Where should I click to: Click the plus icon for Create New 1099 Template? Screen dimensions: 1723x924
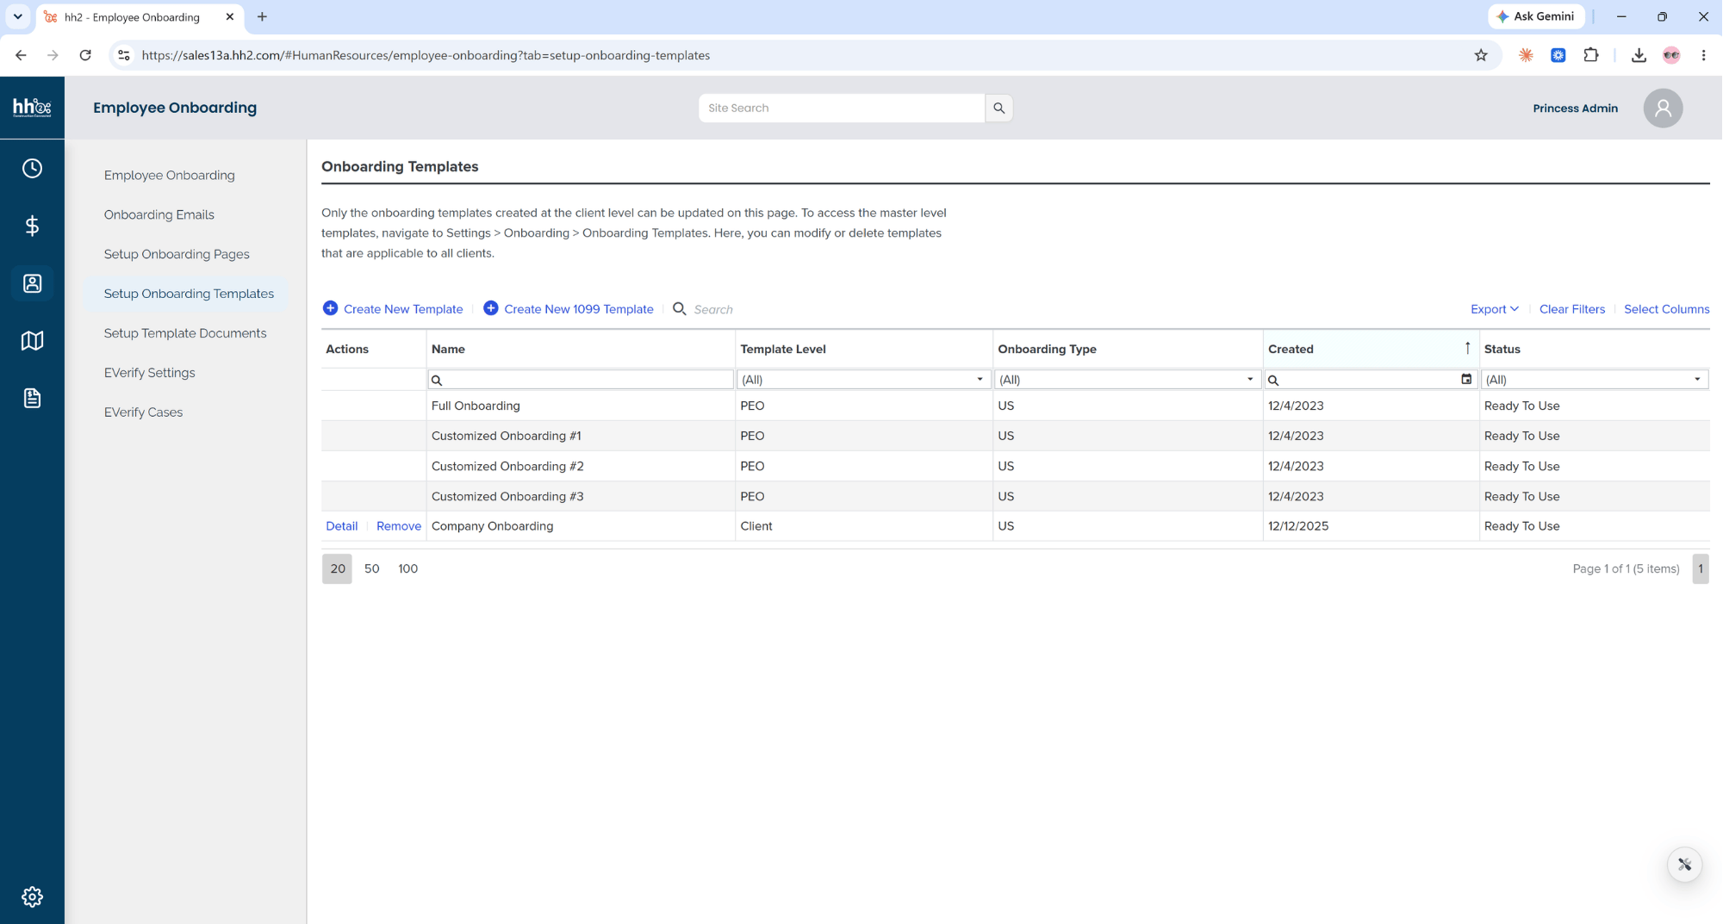click(x=491, y=308)
